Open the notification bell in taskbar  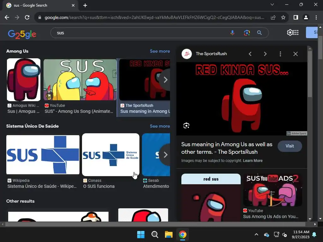314,234
